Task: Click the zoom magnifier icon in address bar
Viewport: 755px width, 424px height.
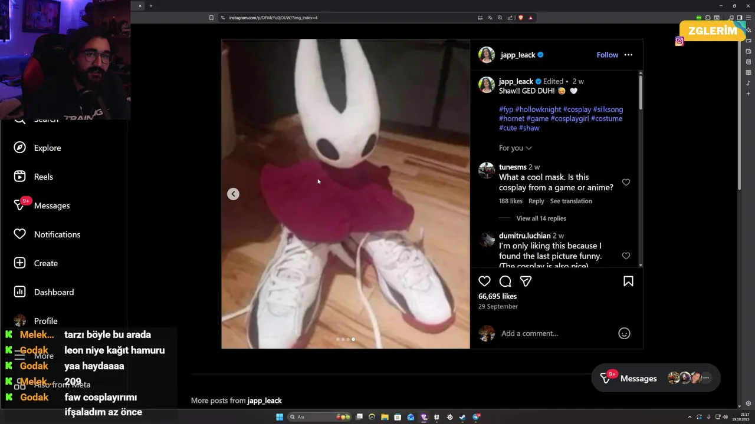Action: pyautogui.click(x=500, y=18)
